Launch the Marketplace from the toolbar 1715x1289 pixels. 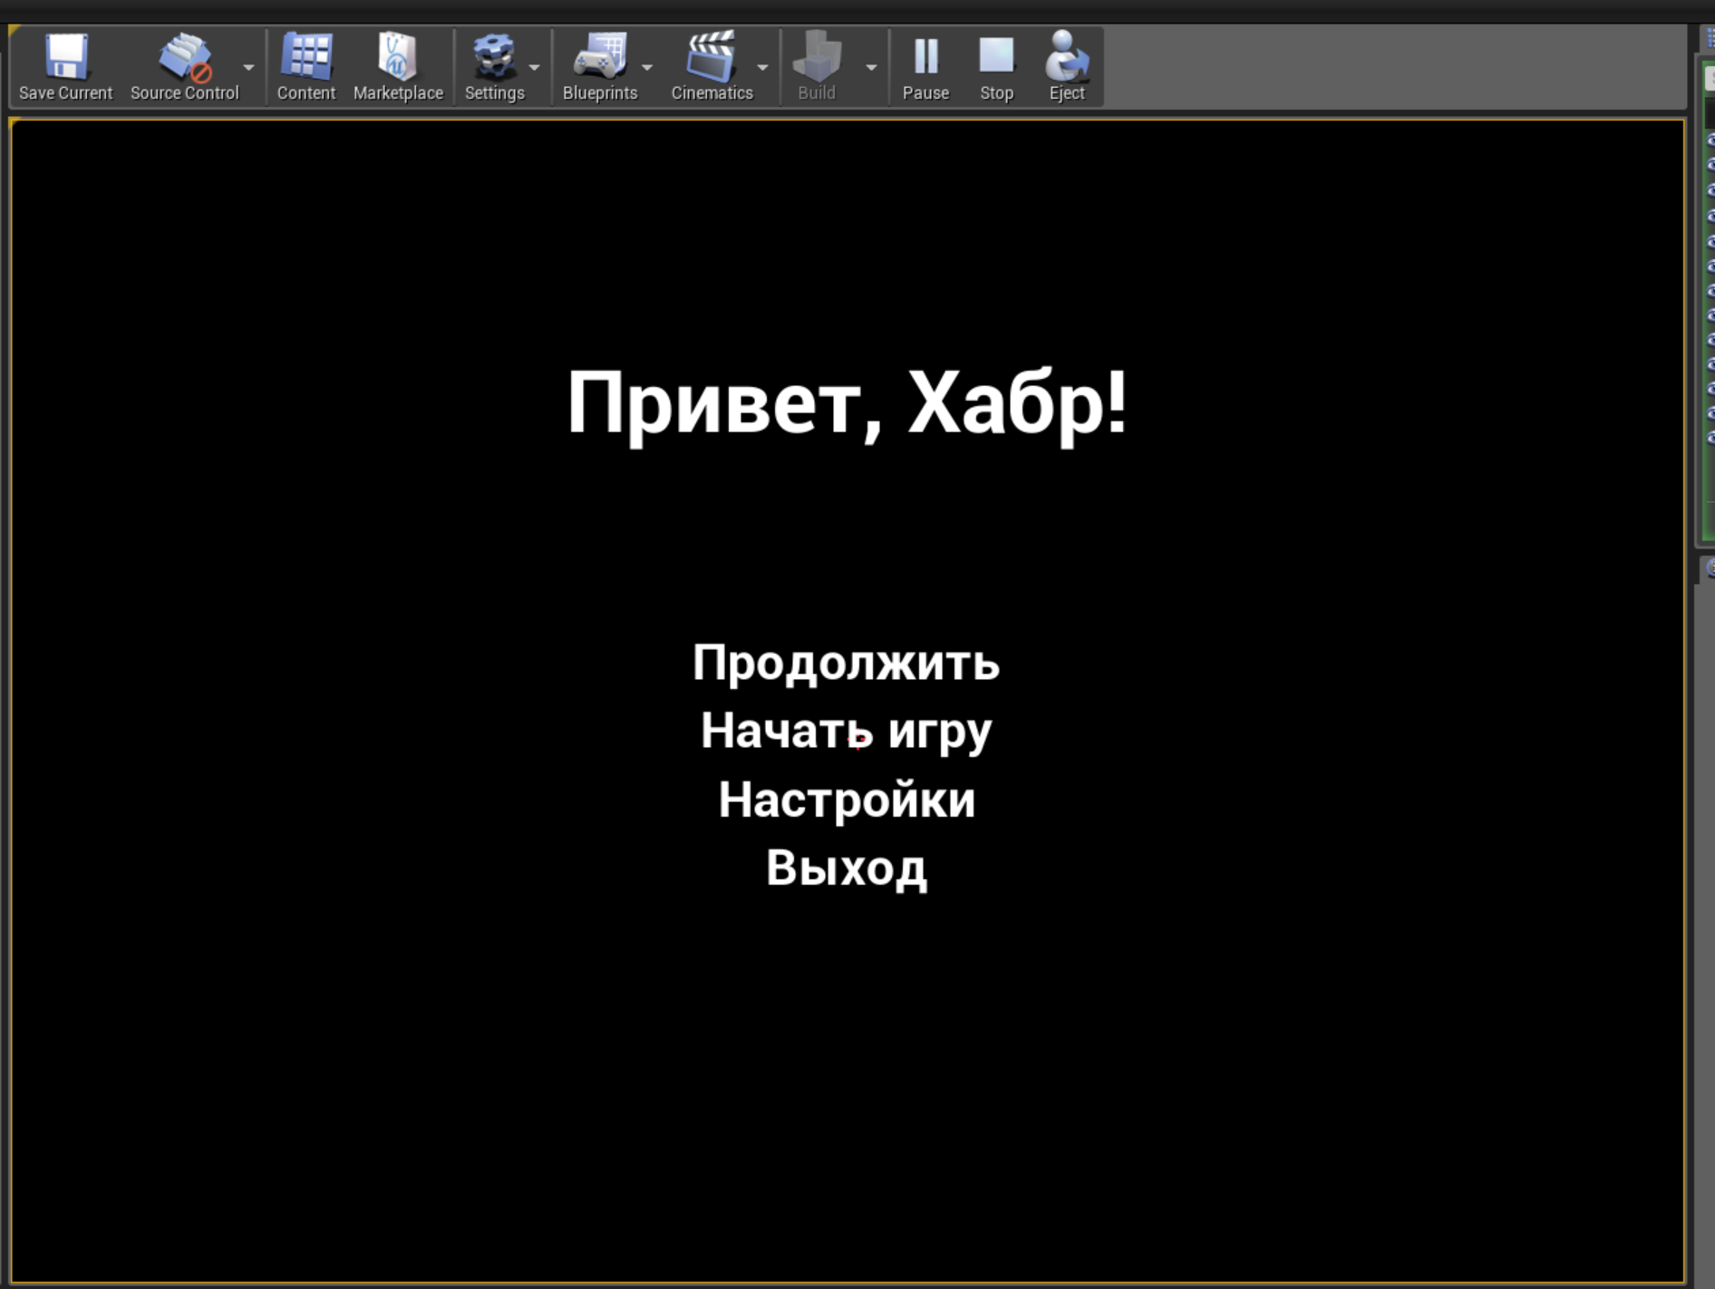(398, 66)
